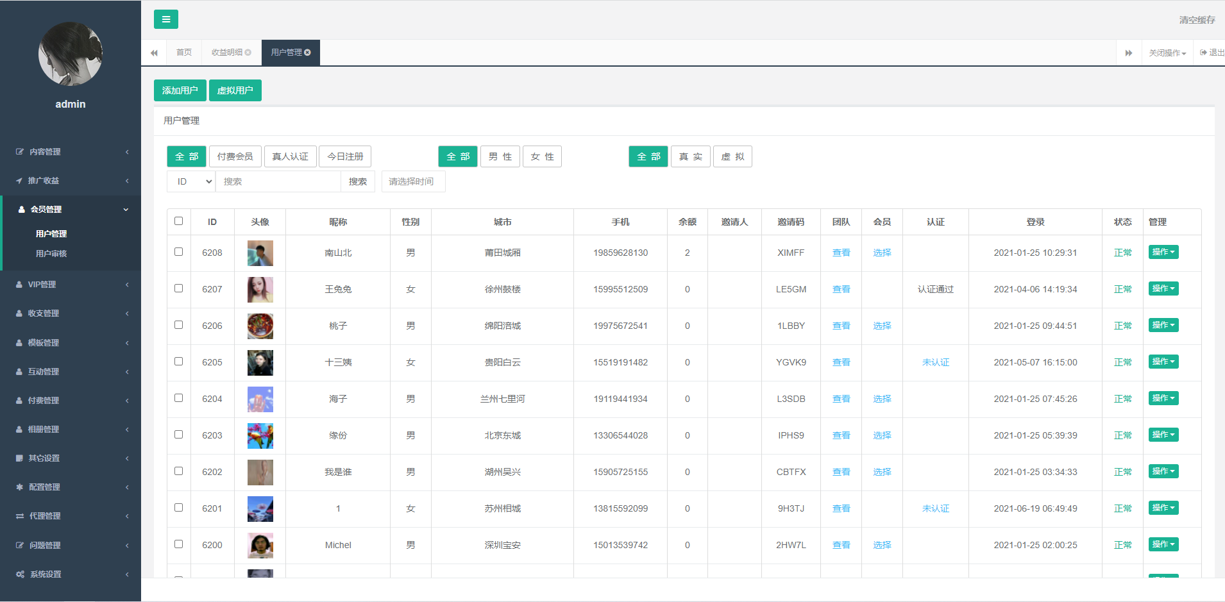
Task: Select the 系统设置 gear icon
Action: tap(19, 574)
